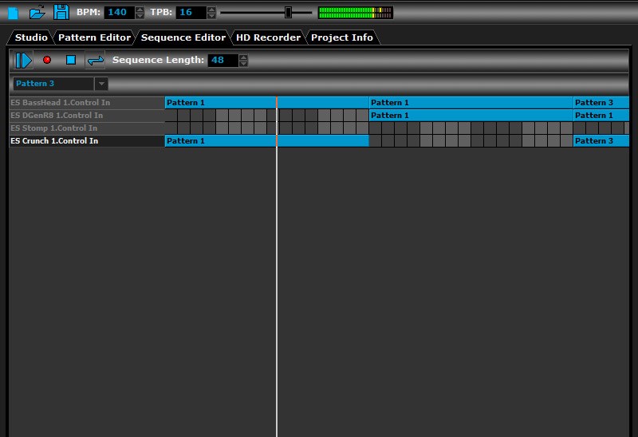Image resolution: width=638 pixels, height=437 pixels.
Task: Increase BPM with the up arrow
Action: click(140, 10)
